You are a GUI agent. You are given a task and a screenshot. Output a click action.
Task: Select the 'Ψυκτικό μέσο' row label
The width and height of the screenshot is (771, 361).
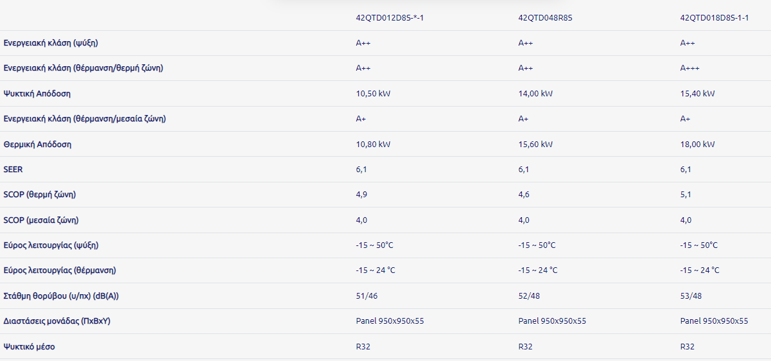[x=30, y=347]
